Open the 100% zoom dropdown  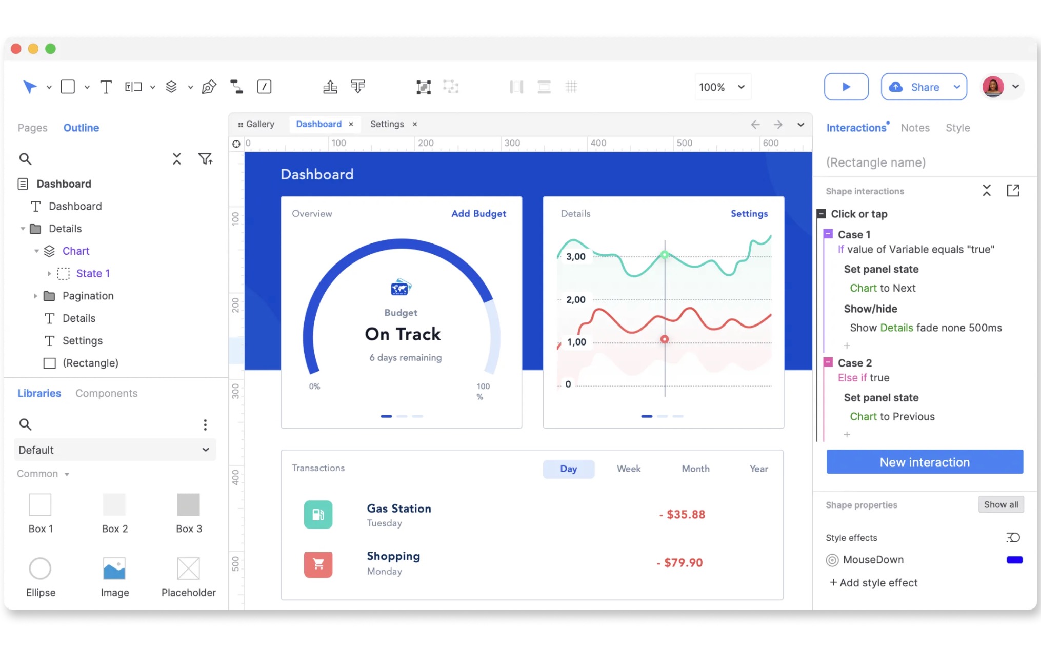coord(722,87)
